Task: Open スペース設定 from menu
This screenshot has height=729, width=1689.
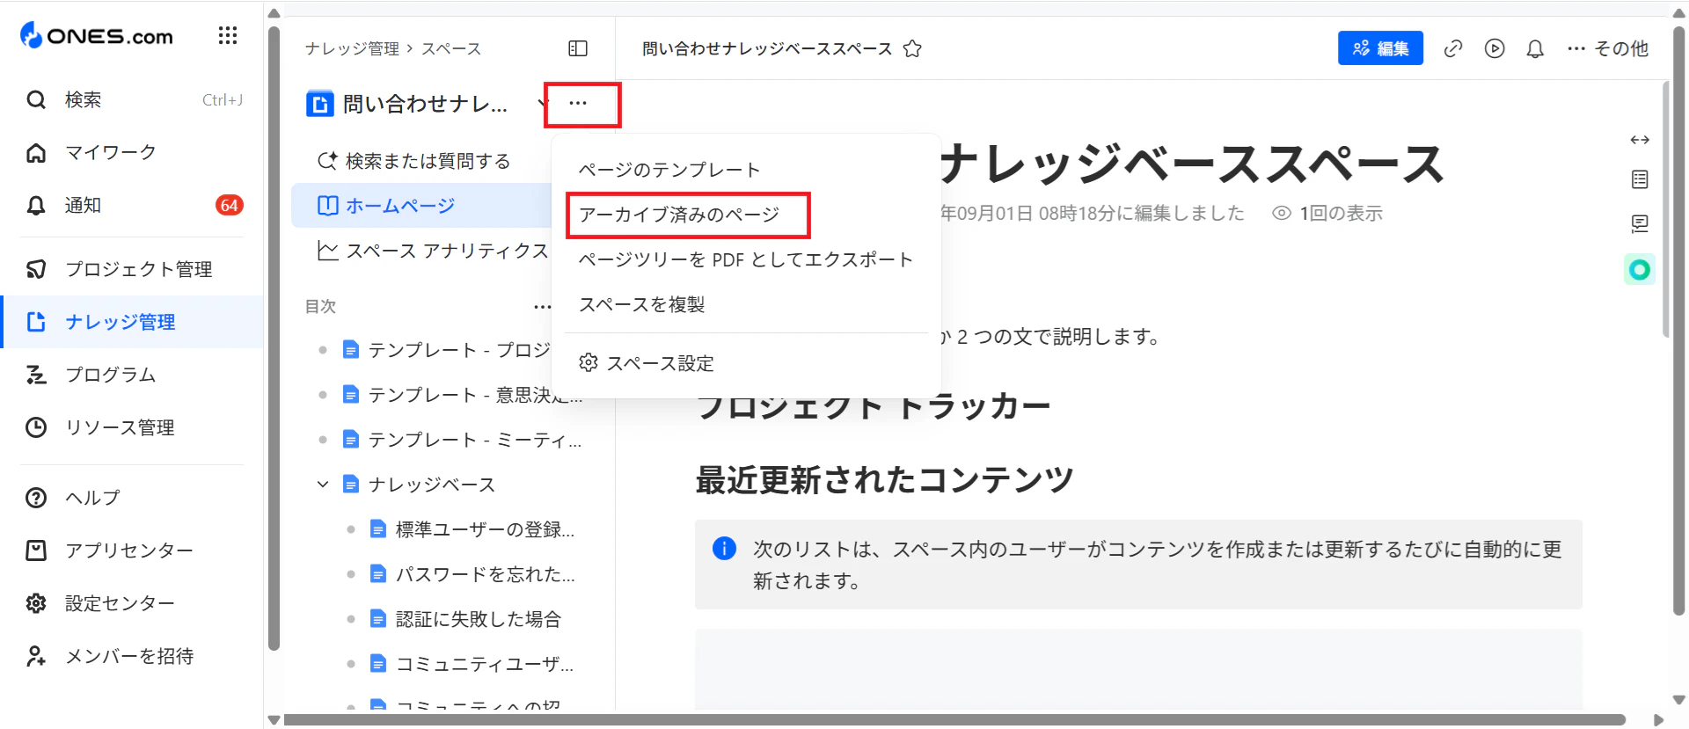Action: coord(746,363)
